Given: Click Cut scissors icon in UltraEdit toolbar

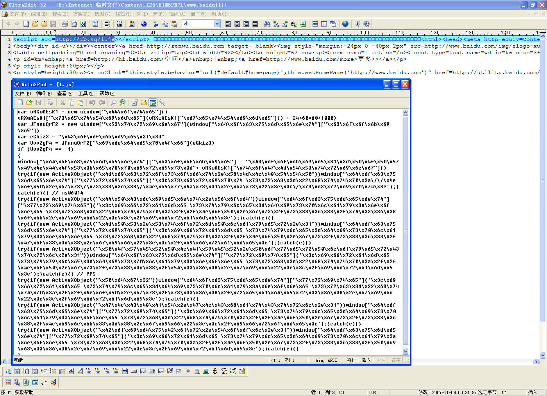Looking at the screenshot, I should pyautogui.click(x=156, y=24).
